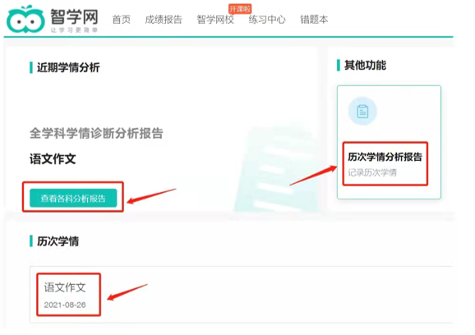Click the bold 语文作文 exam title
475x335 pixels.
[x=53, y=158]
